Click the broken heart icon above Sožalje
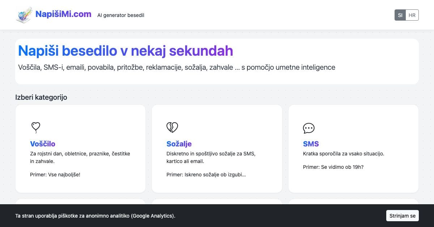The image size is (434, 227). pos(172,127)
